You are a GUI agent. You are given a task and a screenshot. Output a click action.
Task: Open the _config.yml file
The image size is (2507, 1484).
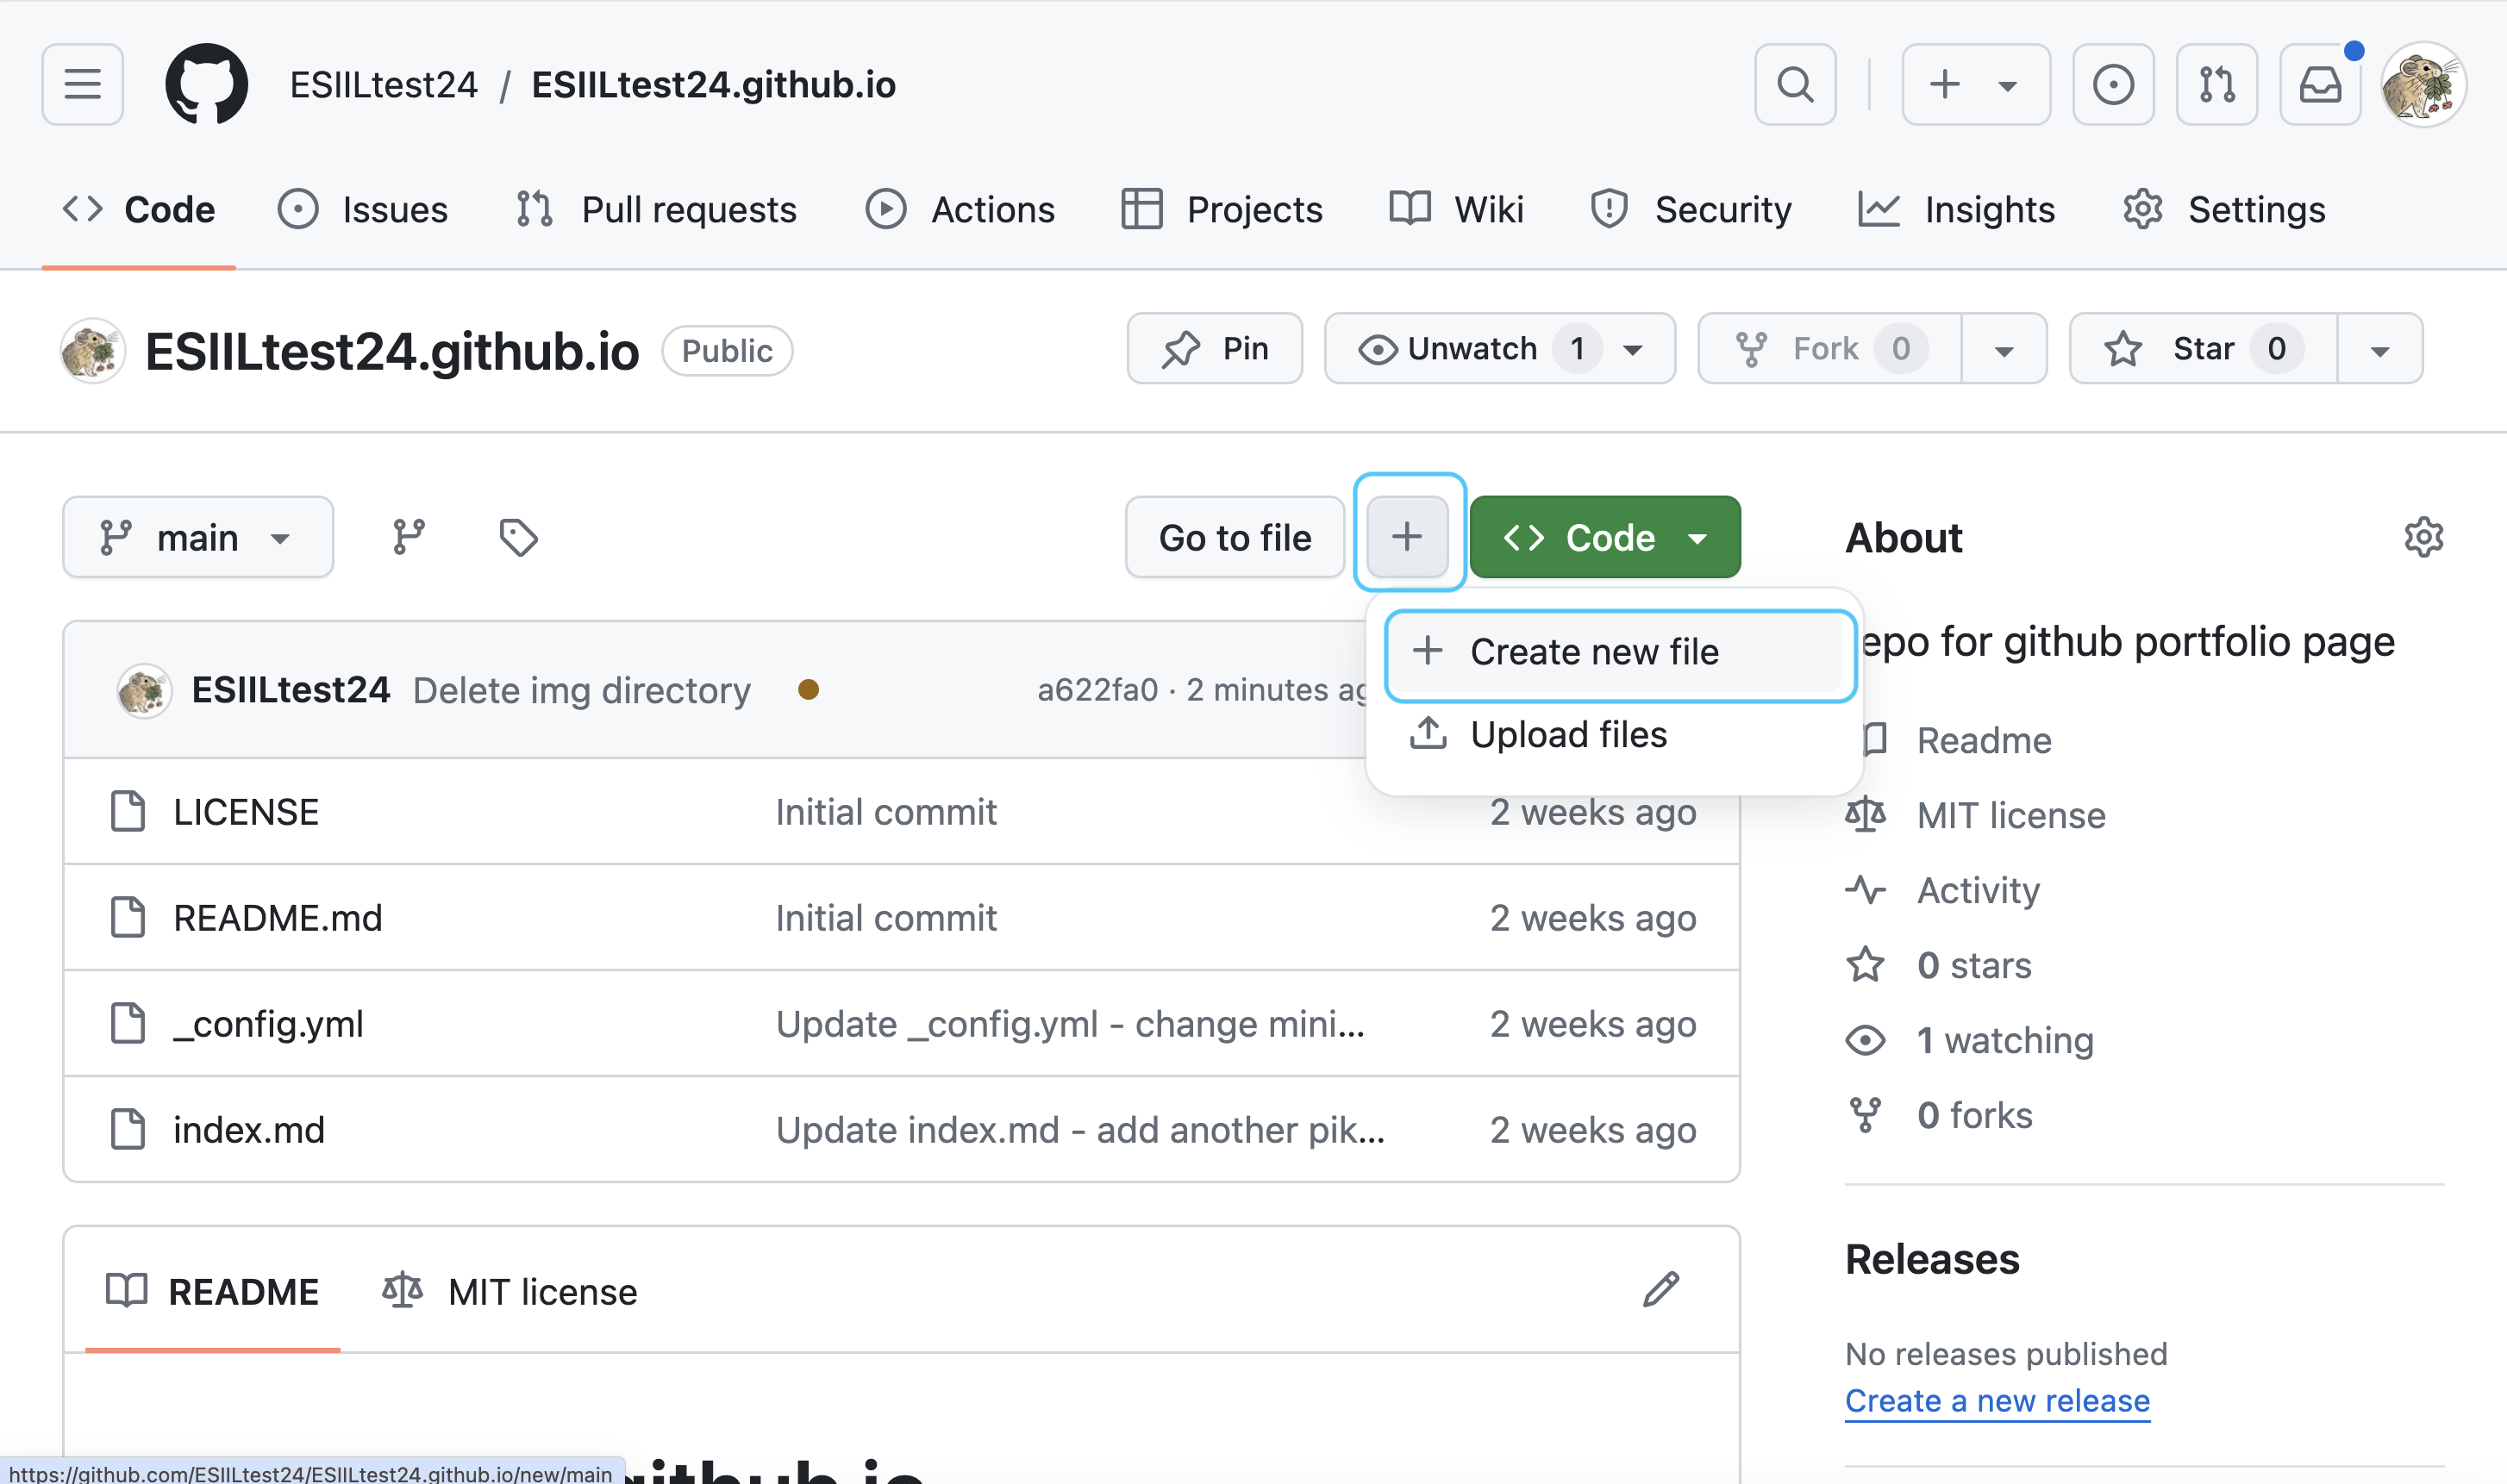(x=268, y=1024)
